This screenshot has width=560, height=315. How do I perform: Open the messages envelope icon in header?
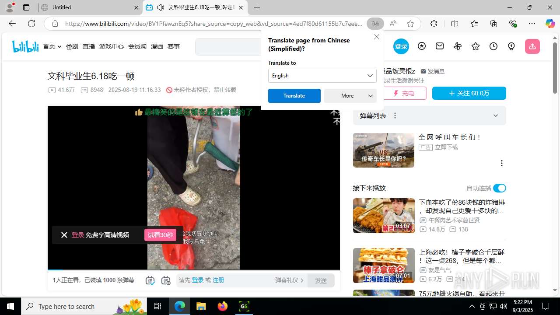click(440, 46)
